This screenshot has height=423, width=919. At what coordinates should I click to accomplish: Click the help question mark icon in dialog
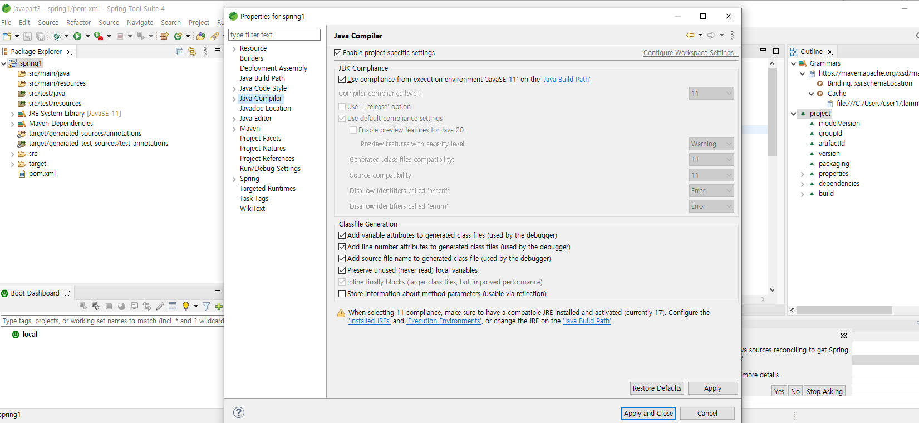pos(239,412)
